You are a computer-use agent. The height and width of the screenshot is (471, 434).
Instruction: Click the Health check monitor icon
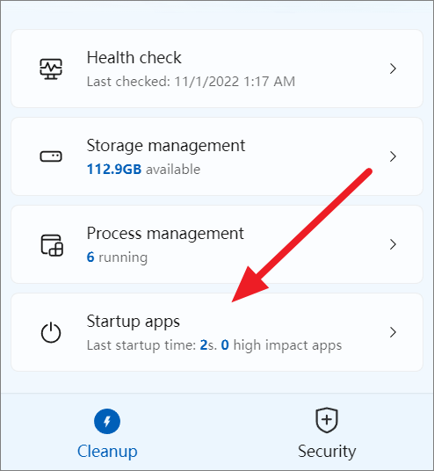click(51, 69)
